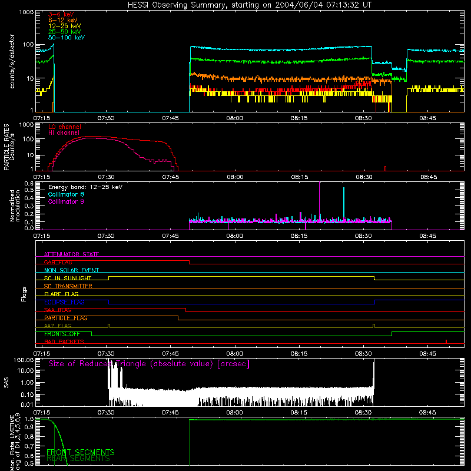The height and width of the screenshot is (471, 471).
Task: Click 08:45 tick label under Flags panel
Action: point(428,354)
